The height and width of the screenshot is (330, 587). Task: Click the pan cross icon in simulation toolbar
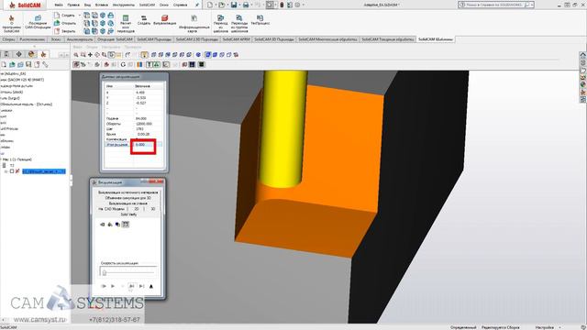click(x=90, y=55)
